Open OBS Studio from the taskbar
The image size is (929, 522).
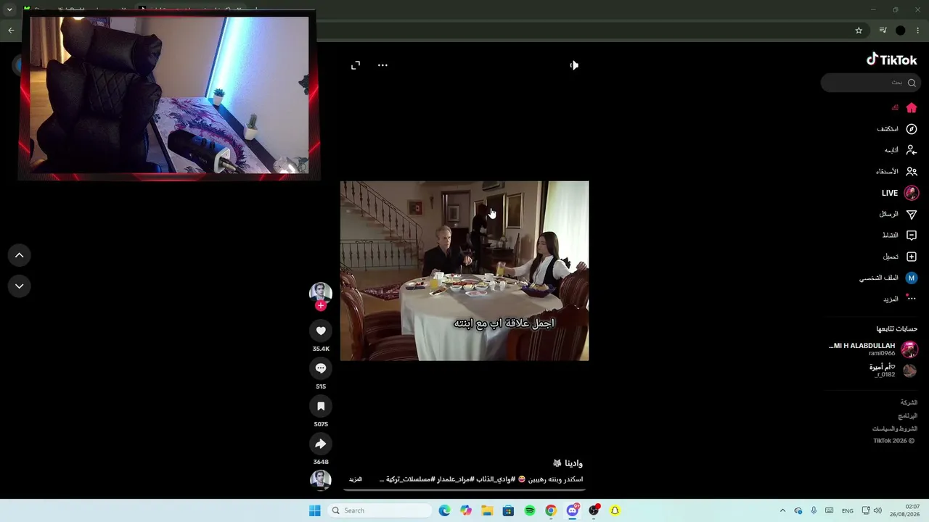594,510
